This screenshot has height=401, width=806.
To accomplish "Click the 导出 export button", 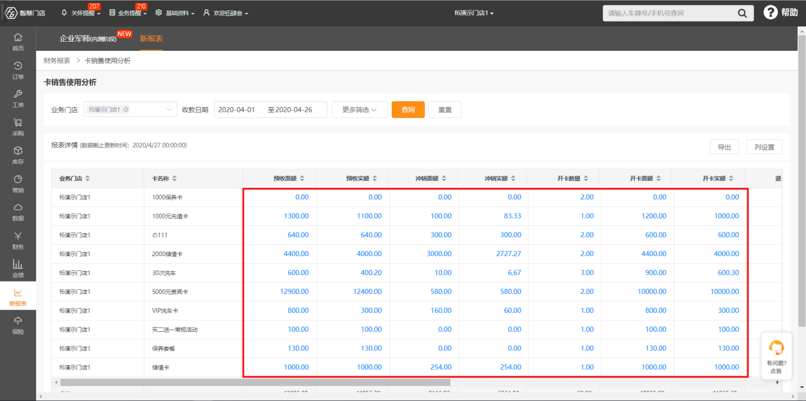I will tap(724, 147).
